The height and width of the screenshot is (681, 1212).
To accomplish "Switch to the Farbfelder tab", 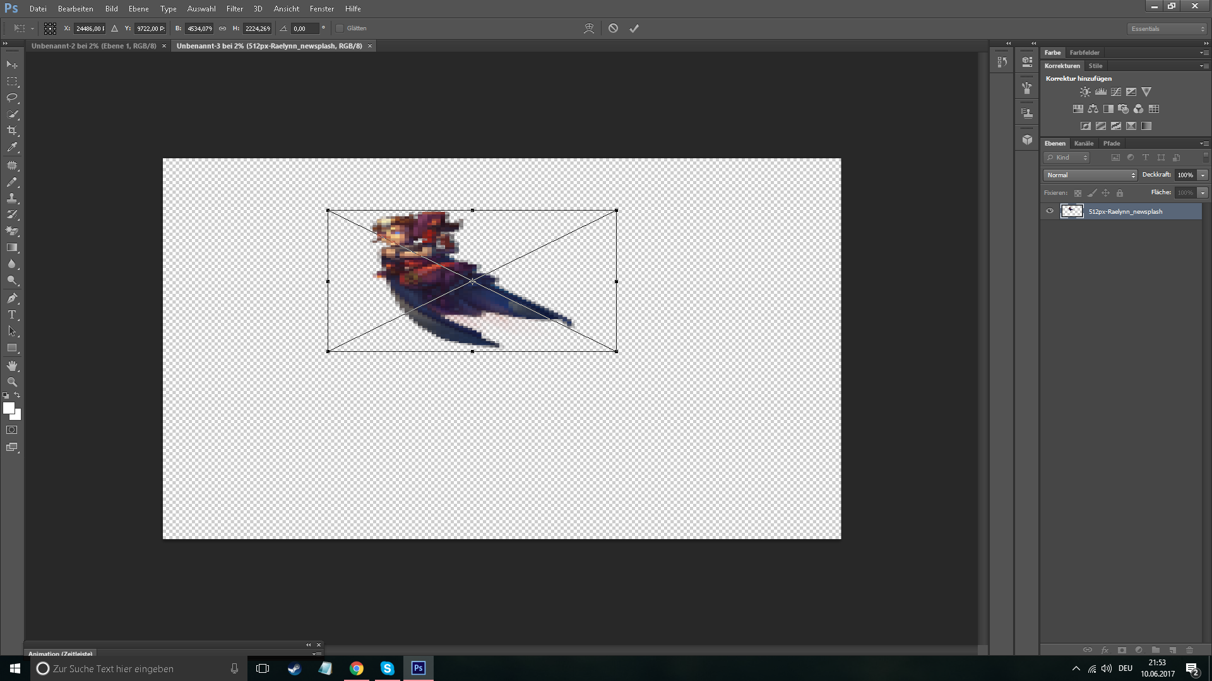I will point(1084,53).
